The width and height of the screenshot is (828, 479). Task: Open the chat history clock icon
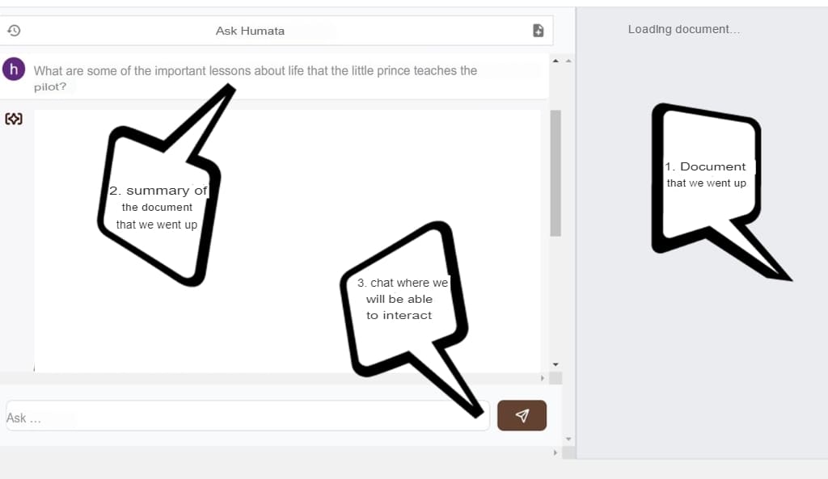(14, 31)
